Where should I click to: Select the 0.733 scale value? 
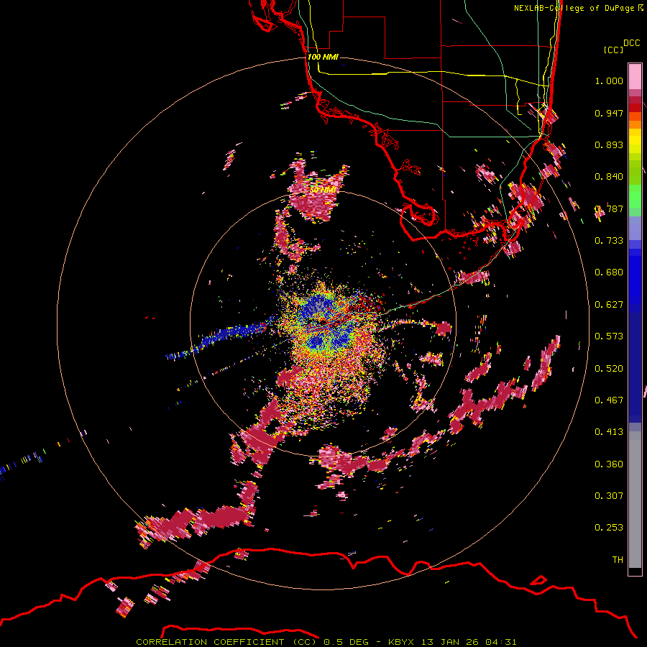609,241
